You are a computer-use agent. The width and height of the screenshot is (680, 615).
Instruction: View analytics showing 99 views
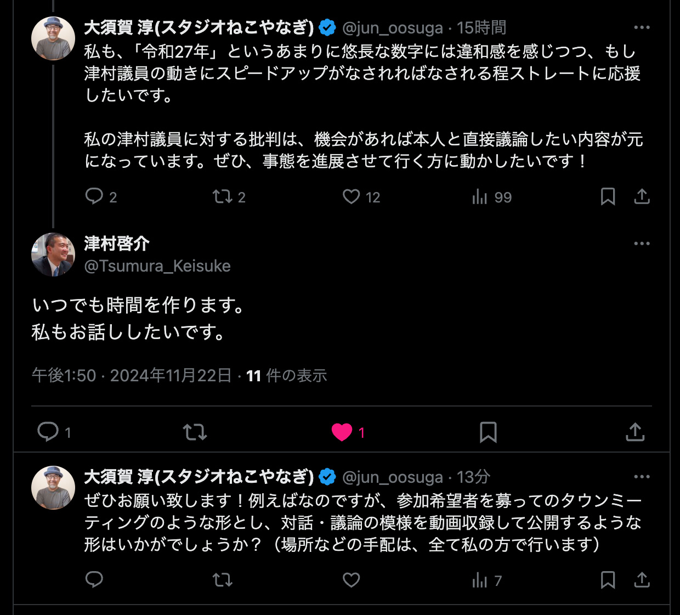coord(479,196)
